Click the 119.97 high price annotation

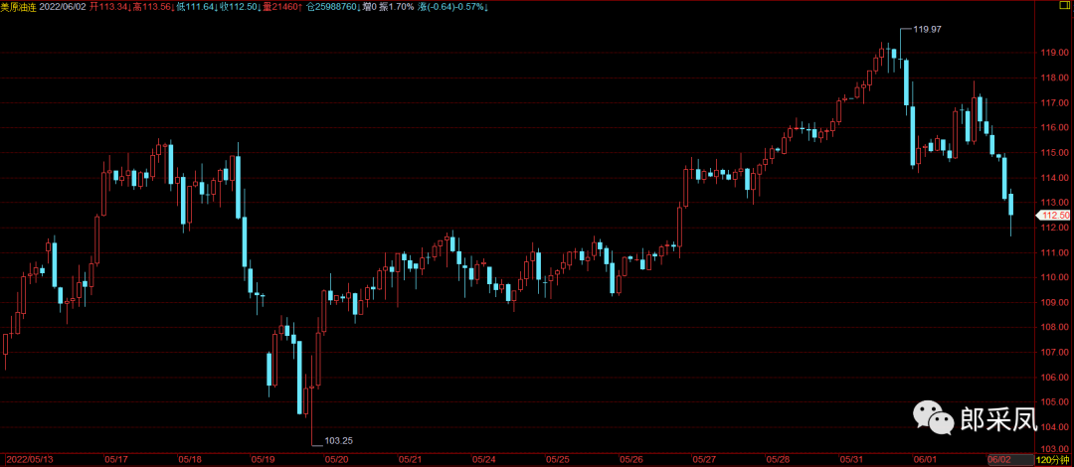pos(927,30)
